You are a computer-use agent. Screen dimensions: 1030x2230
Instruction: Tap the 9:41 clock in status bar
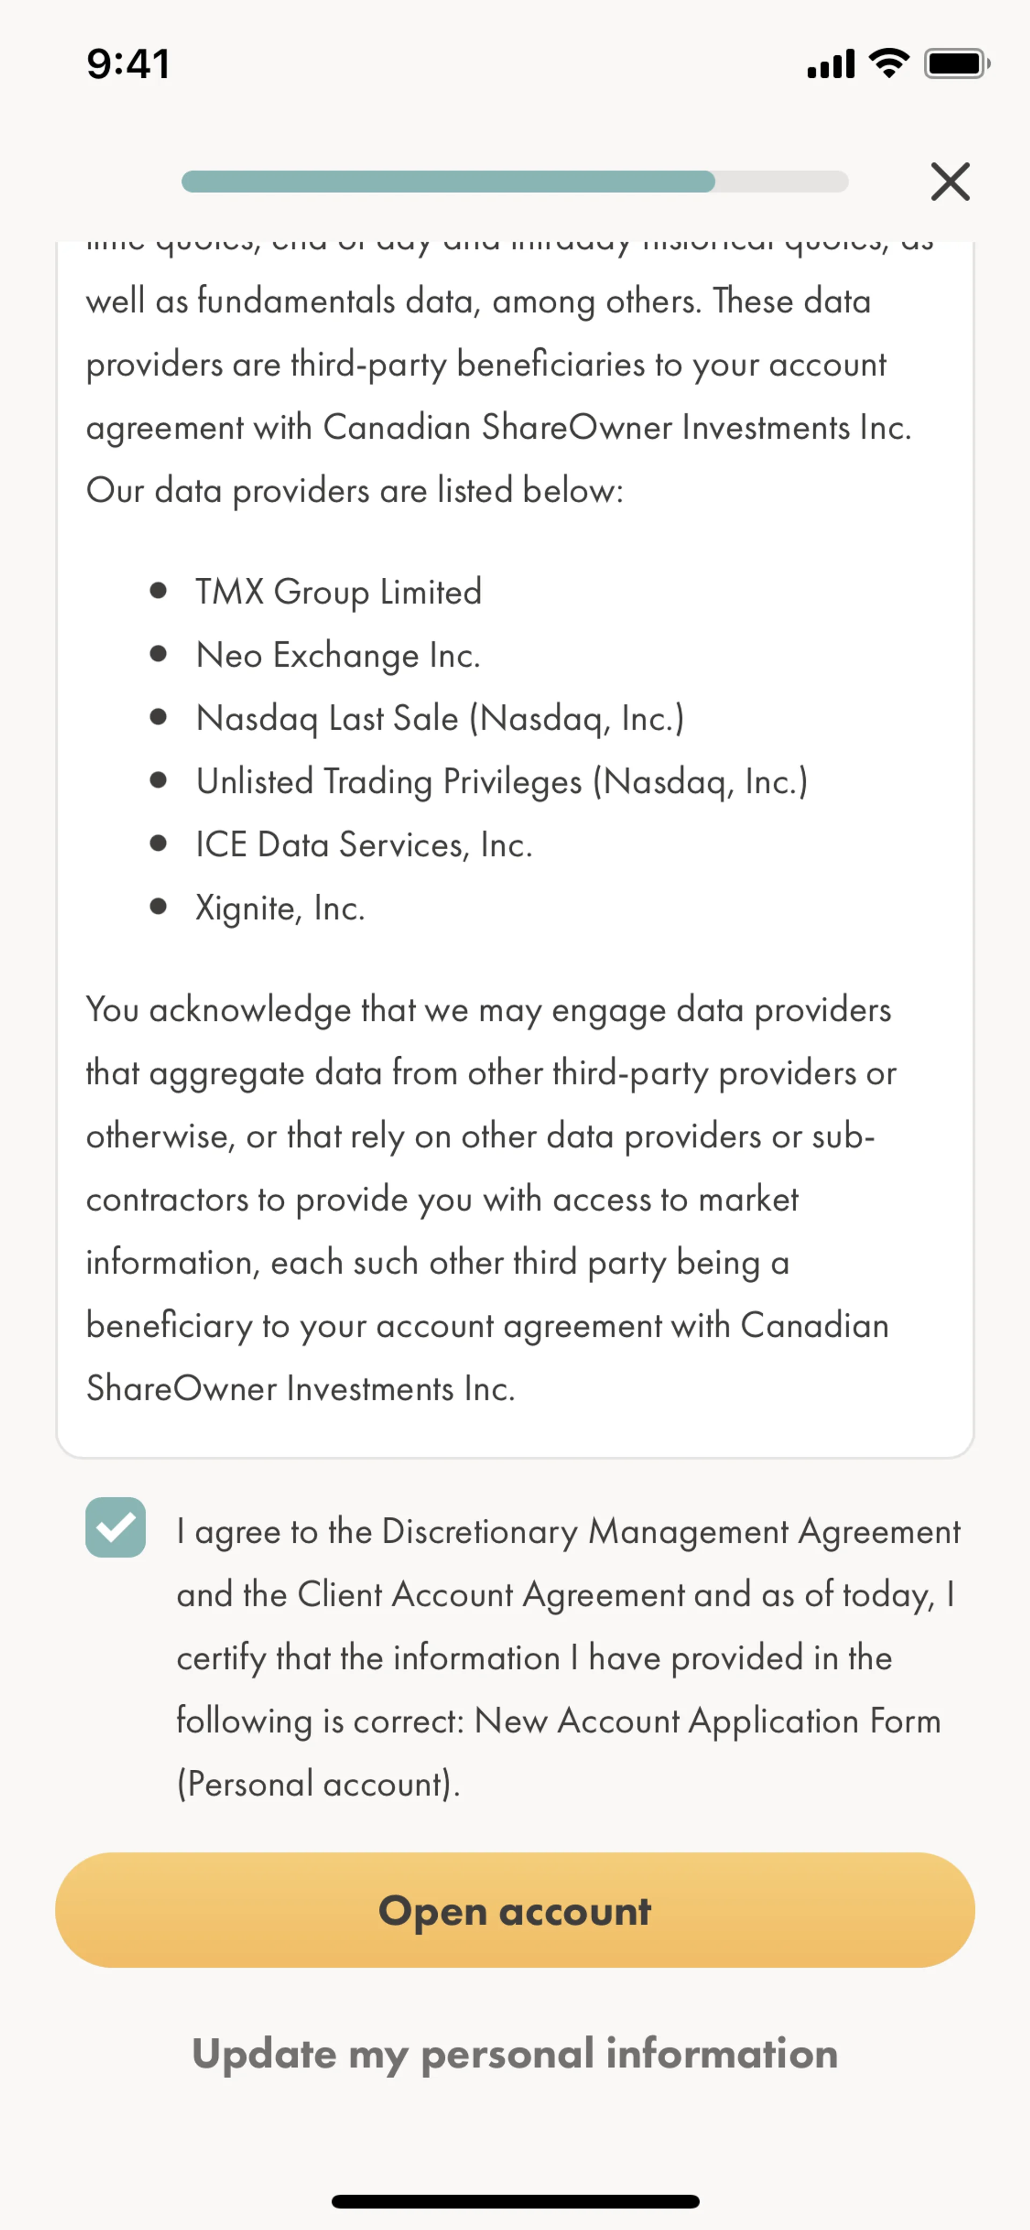point(128,64)
